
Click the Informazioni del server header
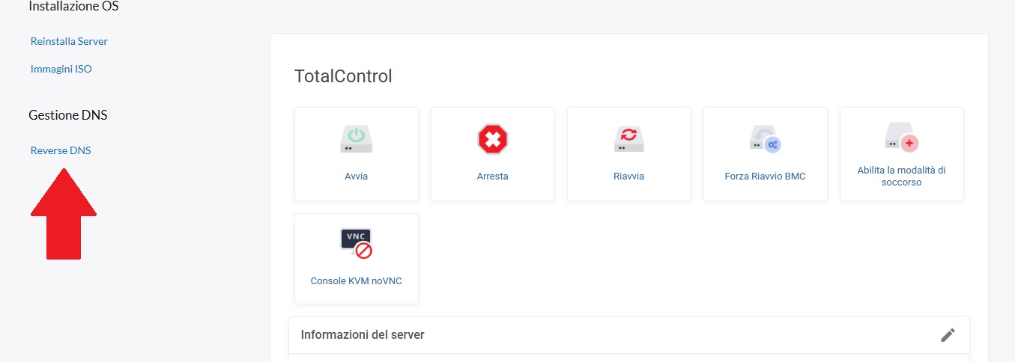(363, 334)
